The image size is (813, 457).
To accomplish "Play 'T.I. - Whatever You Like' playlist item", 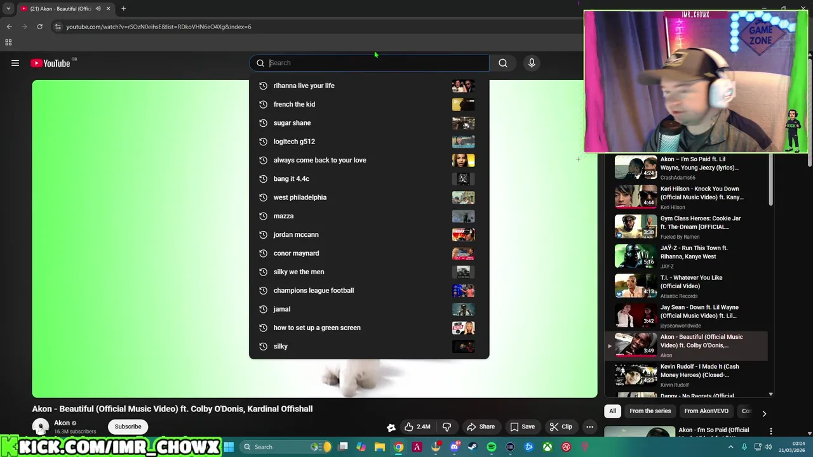I will pyautogui.click(x=686, y=286).
